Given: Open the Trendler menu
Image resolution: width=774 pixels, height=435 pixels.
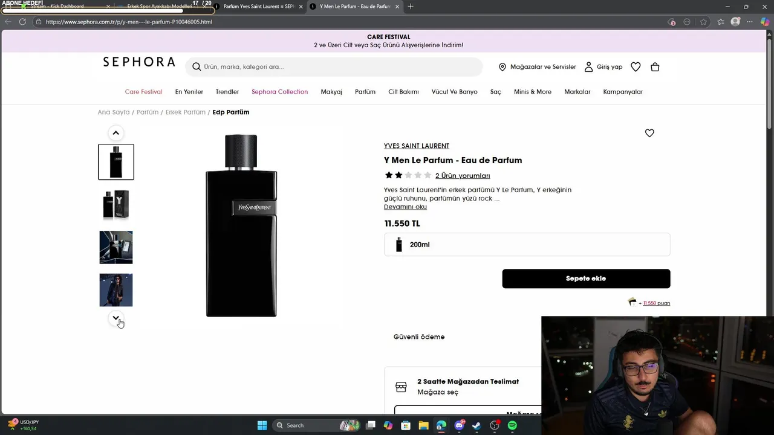Looking at the screenshot, I should 227,92.
